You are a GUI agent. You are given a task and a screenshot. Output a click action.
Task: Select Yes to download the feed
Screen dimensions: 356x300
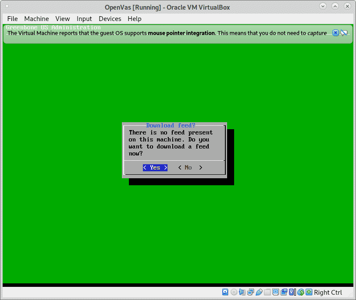(x=155, y=168)
